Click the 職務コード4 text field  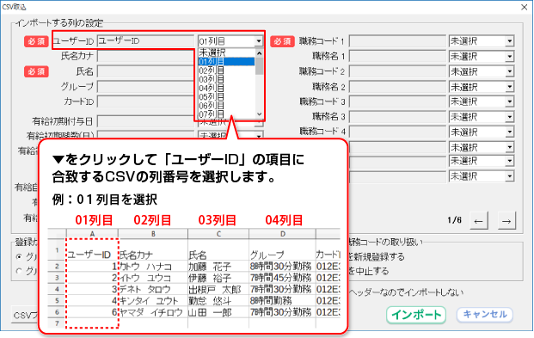(397, 132)
